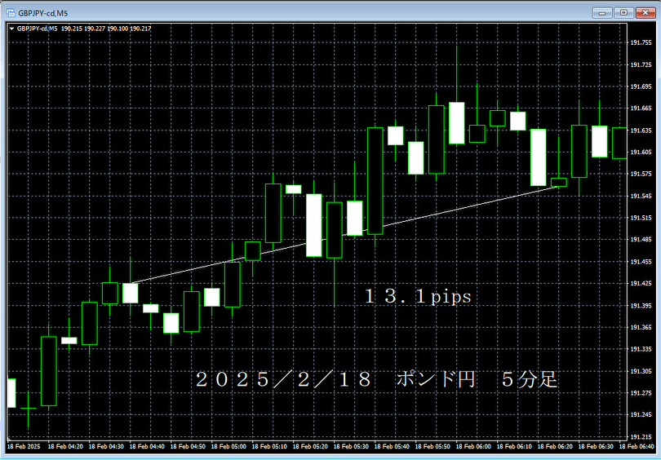
Task: Minimize the GBPJPY-cd,M5 chart window
Action: [x=603, y=12]
